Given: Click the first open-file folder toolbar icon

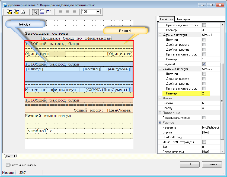Looking at the screenshot, I should pos(9,12).
